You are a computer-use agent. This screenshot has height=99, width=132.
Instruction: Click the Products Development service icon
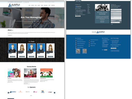tap(76, 44)
